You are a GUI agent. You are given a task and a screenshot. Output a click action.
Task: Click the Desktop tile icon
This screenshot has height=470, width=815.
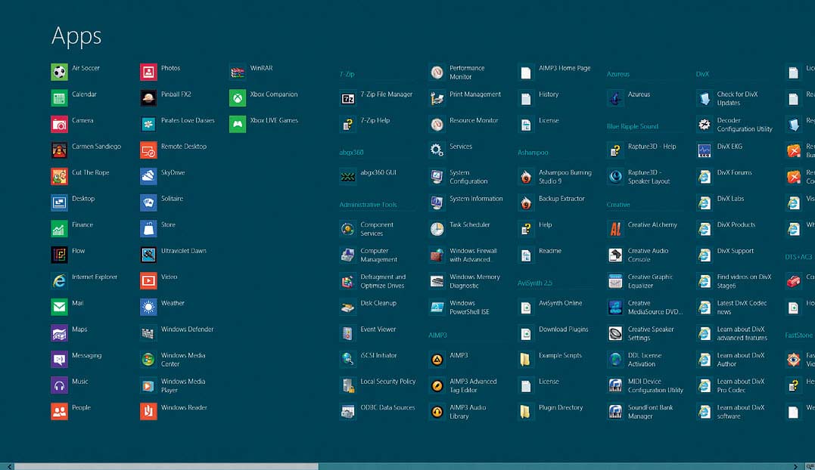click(59, 203)
